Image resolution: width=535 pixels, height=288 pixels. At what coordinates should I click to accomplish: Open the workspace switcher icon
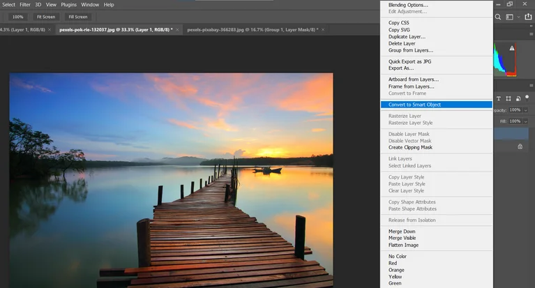[509, 17]
